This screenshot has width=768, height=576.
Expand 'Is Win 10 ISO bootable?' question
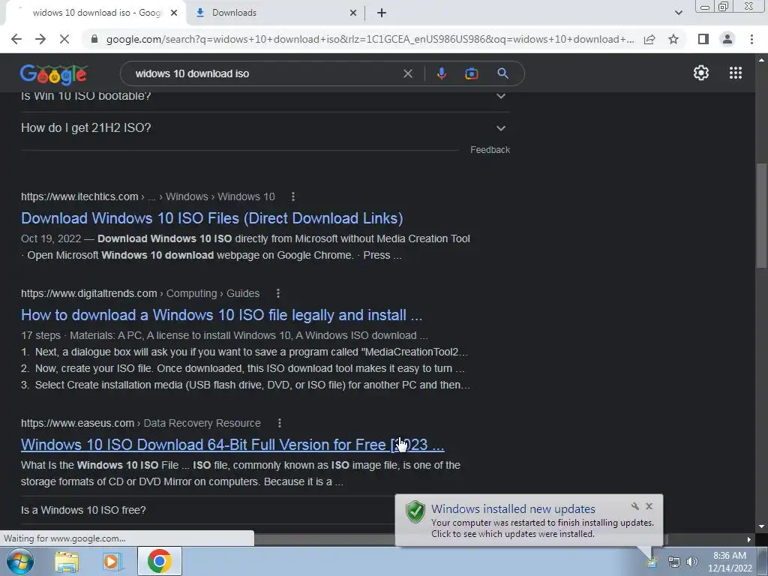(265, 98)
